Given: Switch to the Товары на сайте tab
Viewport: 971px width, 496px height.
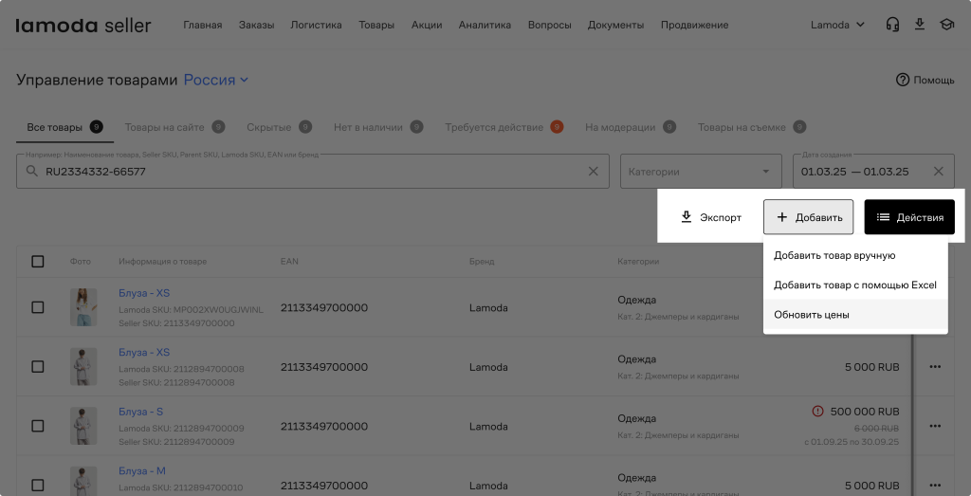Looking at the screenshot, I should pyautogui.click(x=174, y=127).
